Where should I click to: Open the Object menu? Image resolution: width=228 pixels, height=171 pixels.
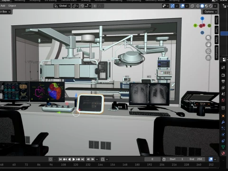click(x=12, y=6)
